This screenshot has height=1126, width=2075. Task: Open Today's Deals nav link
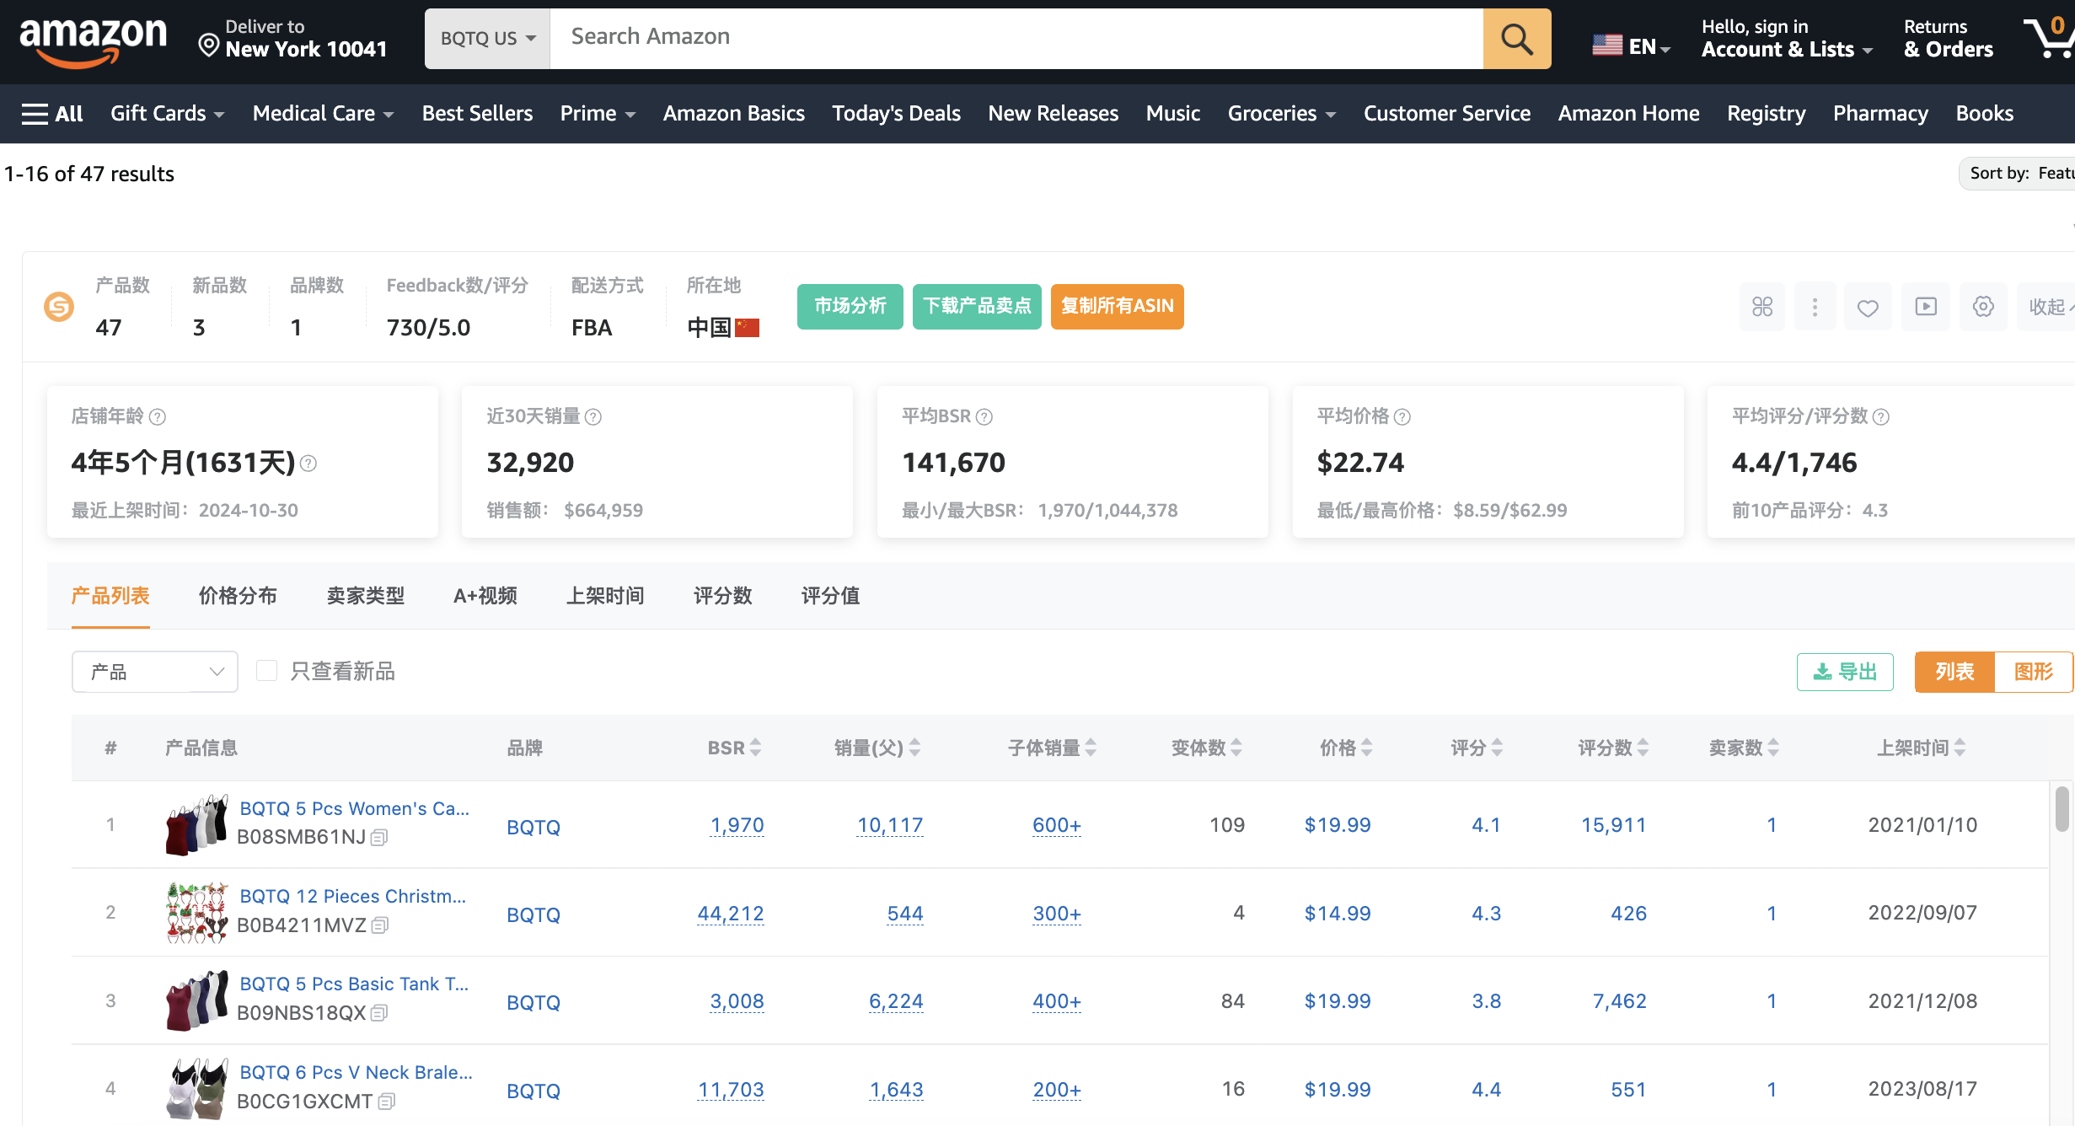tap(896, 114)
